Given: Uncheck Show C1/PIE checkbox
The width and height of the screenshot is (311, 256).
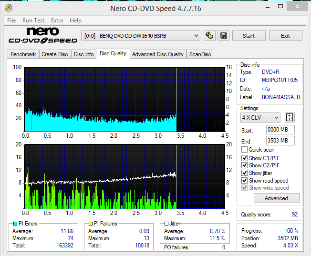Looking at the screenshot, I should 244,158.
